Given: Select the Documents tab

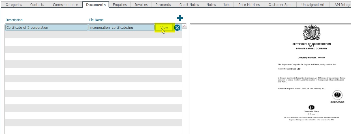Looking at the screenshot, I should tap(96, 5).
